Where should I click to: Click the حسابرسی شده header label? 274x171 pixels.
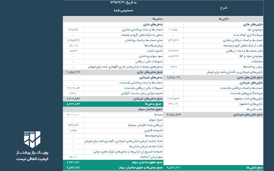123,10
